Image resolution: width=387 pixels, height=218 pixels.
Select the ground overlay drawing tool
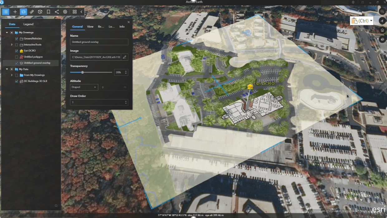[x=23, y=12]
